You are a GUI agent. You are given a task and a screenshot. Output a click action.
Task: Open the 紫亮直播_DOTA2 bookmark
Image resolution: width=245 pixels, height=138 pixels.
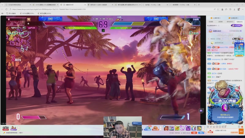pos(44,13)
